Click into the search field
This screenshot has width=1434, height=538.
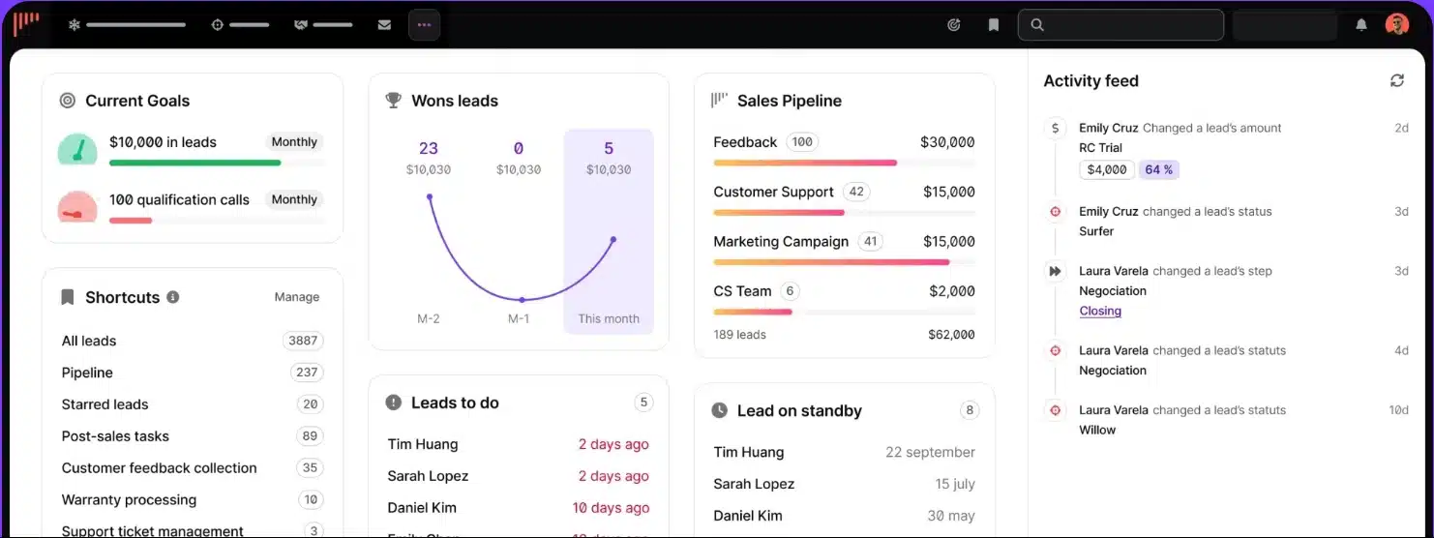click(1120, 25)
